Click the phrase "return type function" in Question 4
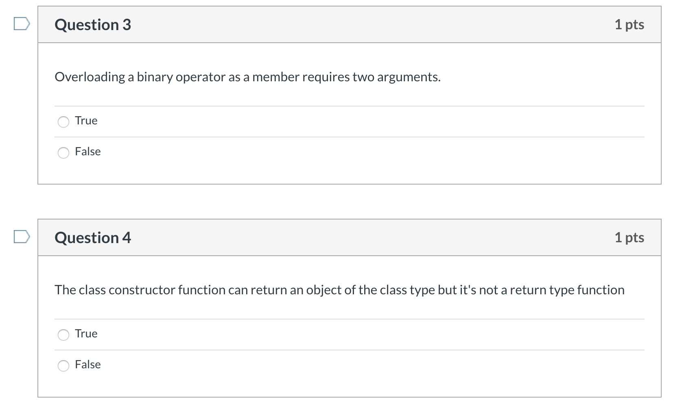 [x=567, y=290]
